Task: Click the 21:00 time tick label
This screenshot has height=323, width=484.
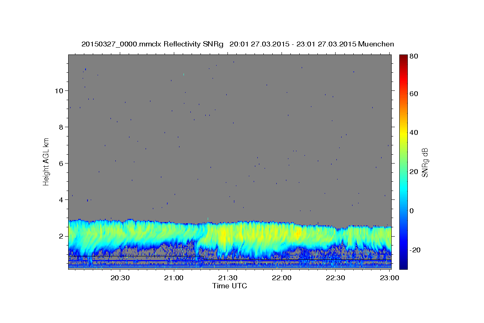Action: coord(175,278)
